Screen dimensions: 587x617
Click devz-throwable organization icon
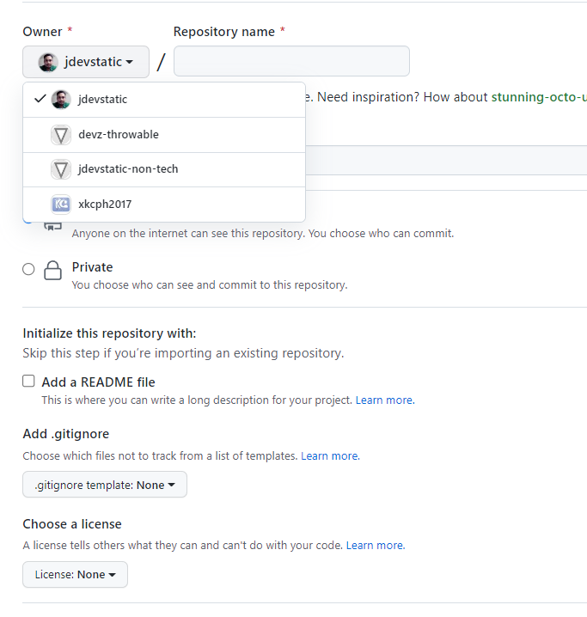[x=61, y=135]
